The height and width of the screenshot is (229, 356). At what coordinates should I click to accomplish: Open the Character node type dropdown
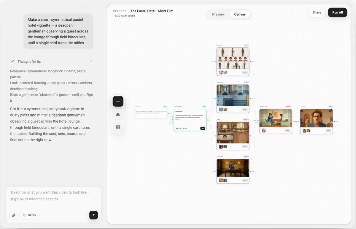coord(246,45)
